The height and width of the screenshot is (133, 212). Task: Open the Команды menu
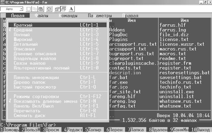68,16
